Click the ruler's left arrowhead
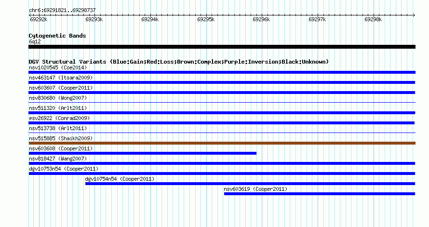This screenshot has width=429, height=227. (x=30, y=15)
